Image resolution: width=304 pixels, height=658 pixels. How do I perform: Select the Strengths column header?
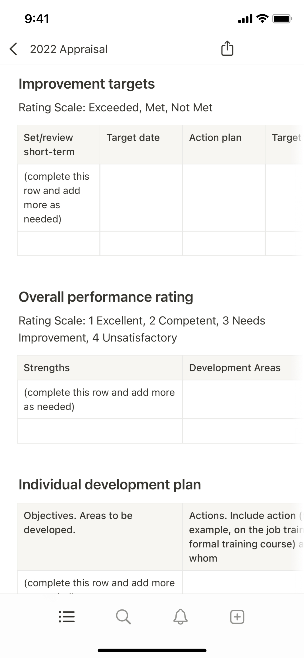[47, 368]
